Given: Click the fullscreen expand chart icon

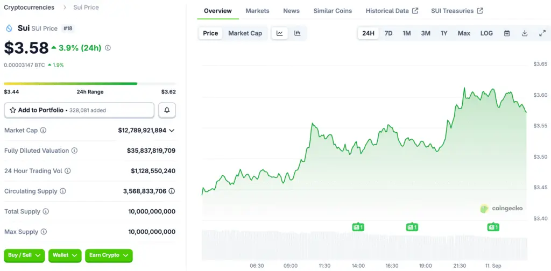Looking at the screenshot, I should point(542,33).
